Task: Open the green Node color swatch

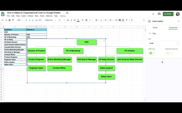Action: click(152, 53)
